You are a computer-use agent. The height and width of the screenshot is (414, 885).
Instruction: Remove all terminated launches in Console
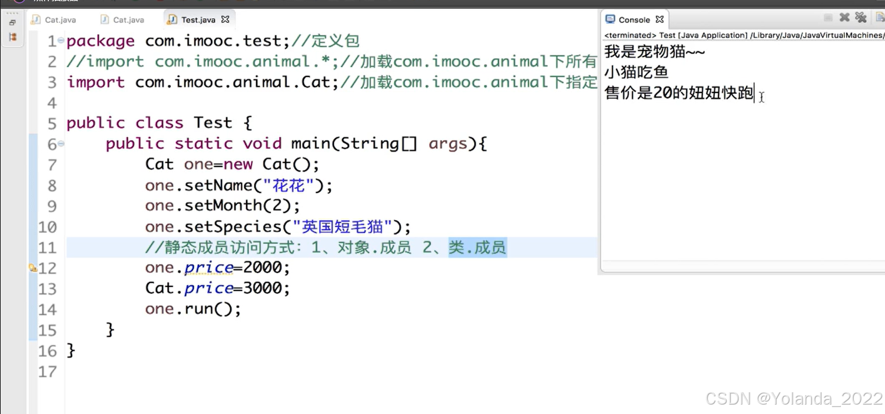point(861,18)
